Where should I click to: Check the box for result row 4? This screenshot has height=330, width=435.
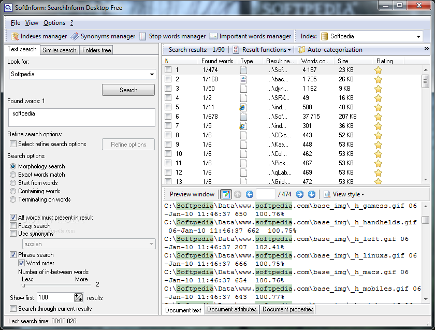coord(168,98)
